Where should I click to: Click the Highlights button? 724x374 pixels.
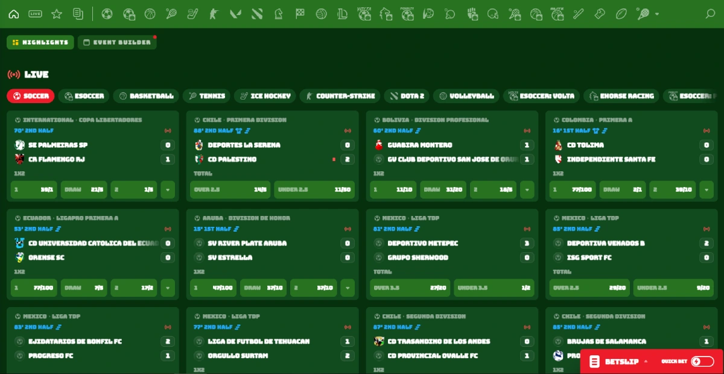point(40,42)
